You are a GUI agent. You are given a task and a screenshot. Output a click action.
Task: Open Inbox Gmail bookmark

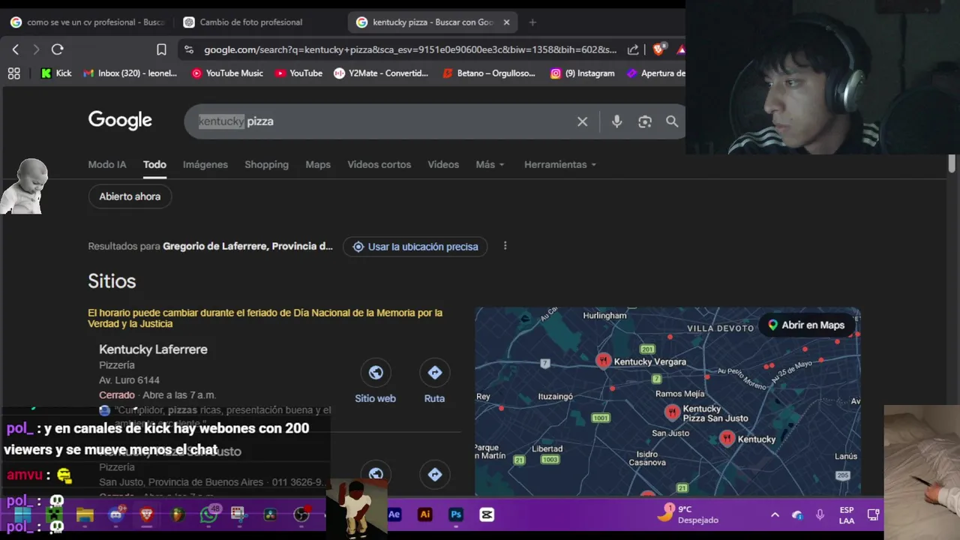(x=130, y=73)
